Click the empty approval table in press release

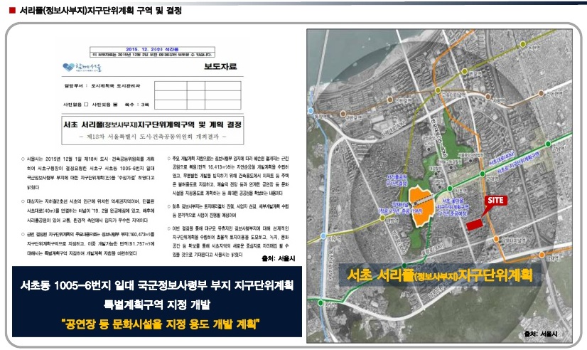coord(198,95)
